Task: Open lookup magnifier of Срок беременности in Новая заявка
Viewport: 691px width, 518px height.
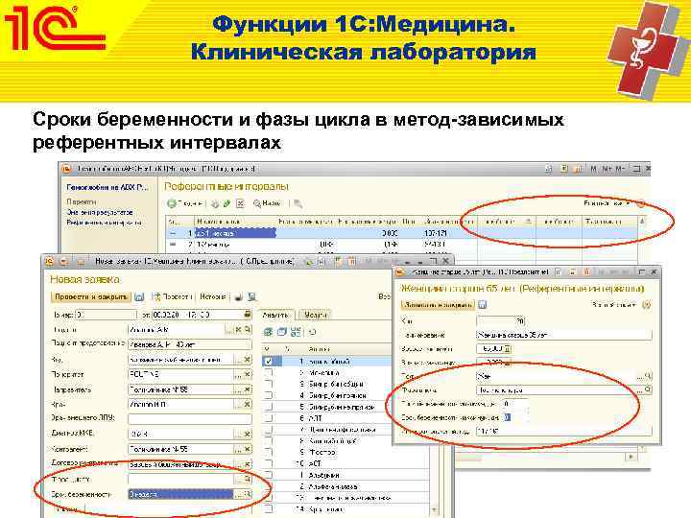Action: [x=248, y=494]
